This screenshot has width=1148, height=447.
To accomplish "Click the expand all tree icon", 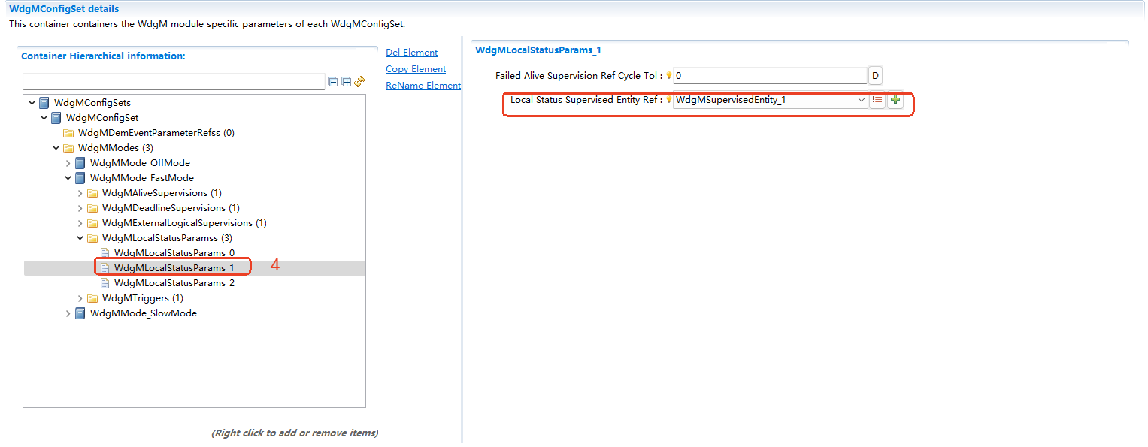I will (347, 82).
